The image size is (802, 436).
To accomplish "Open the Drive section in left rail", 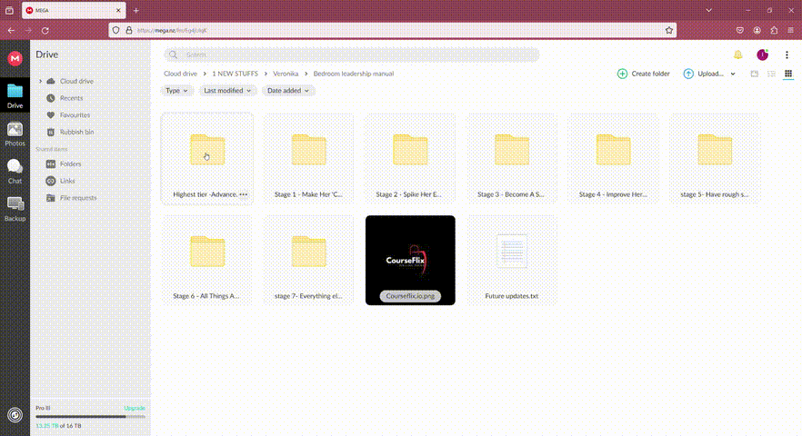I will click(x=15, y=96).
